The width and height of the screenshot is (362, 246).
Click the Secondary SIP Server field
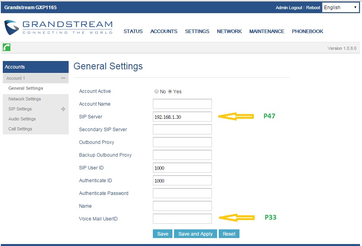point(182,129)
